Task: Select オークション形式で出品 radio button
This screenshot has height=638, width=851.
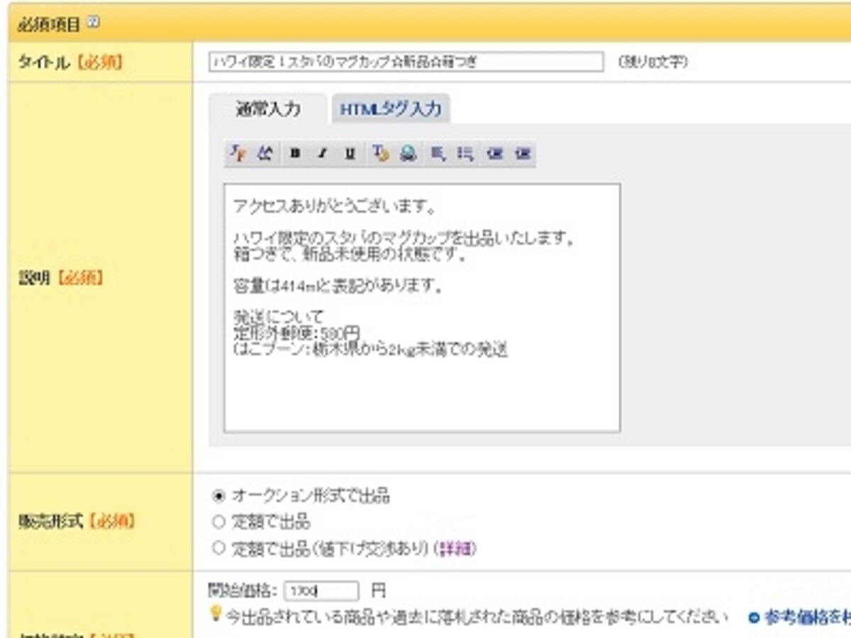Action: pyautogui.click(x=218, y=496)
